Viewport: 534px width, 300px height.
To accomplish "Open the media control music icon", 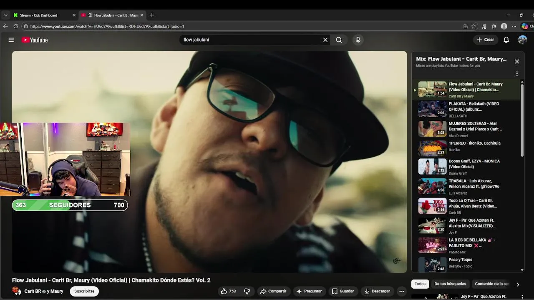I will tap(484, 26).
